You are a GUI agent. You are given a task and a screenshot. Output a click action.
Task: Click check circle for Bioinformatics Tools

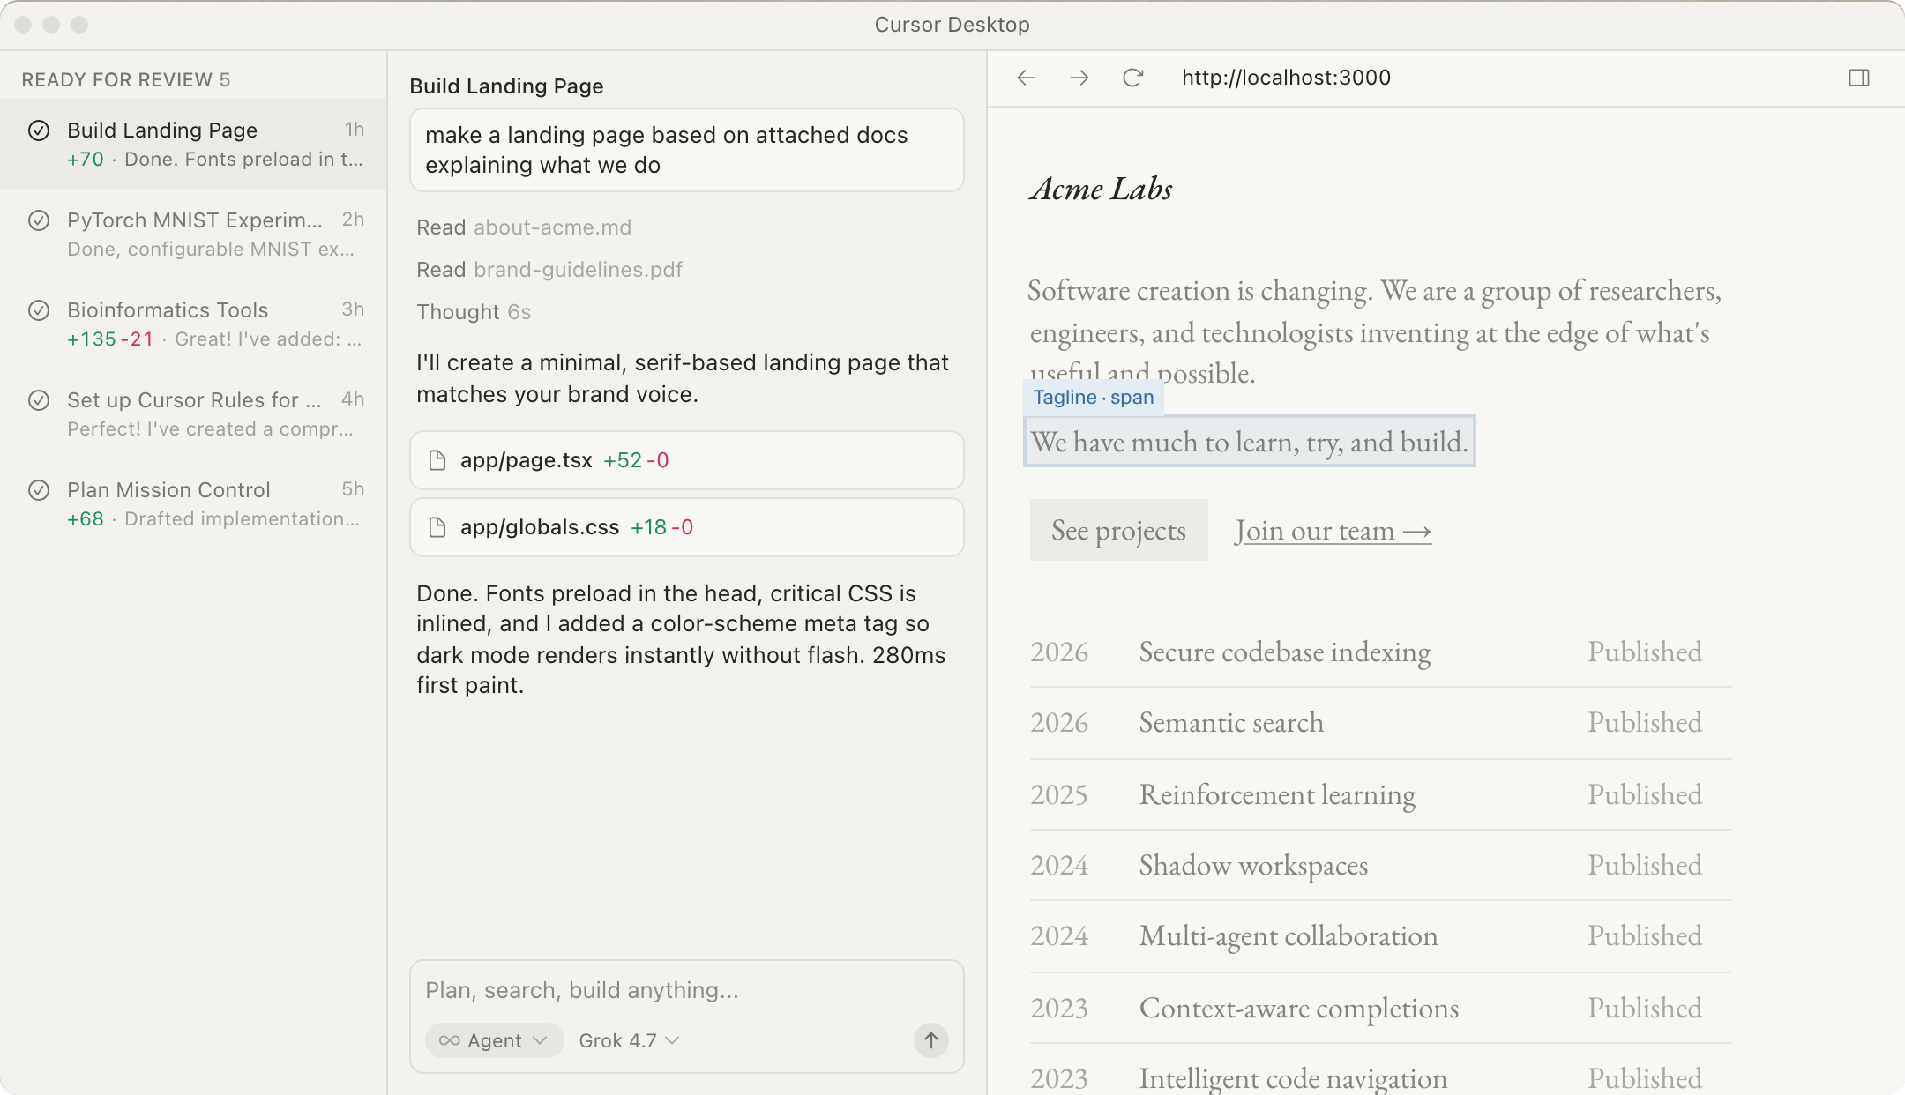[x=39, y=310]
